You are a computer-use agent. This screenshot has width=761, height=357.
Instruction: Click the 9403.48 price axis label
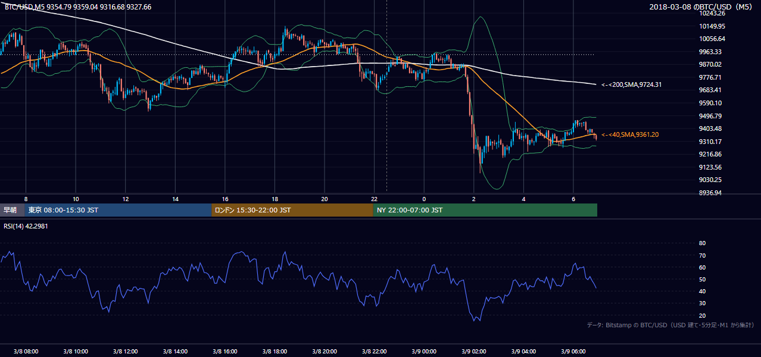point(711,129)
